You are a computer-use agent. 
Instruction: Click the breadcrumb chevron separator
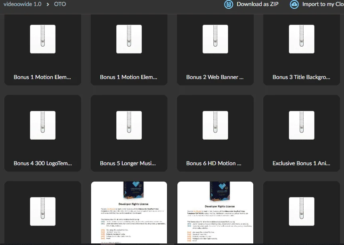[48, 4]
